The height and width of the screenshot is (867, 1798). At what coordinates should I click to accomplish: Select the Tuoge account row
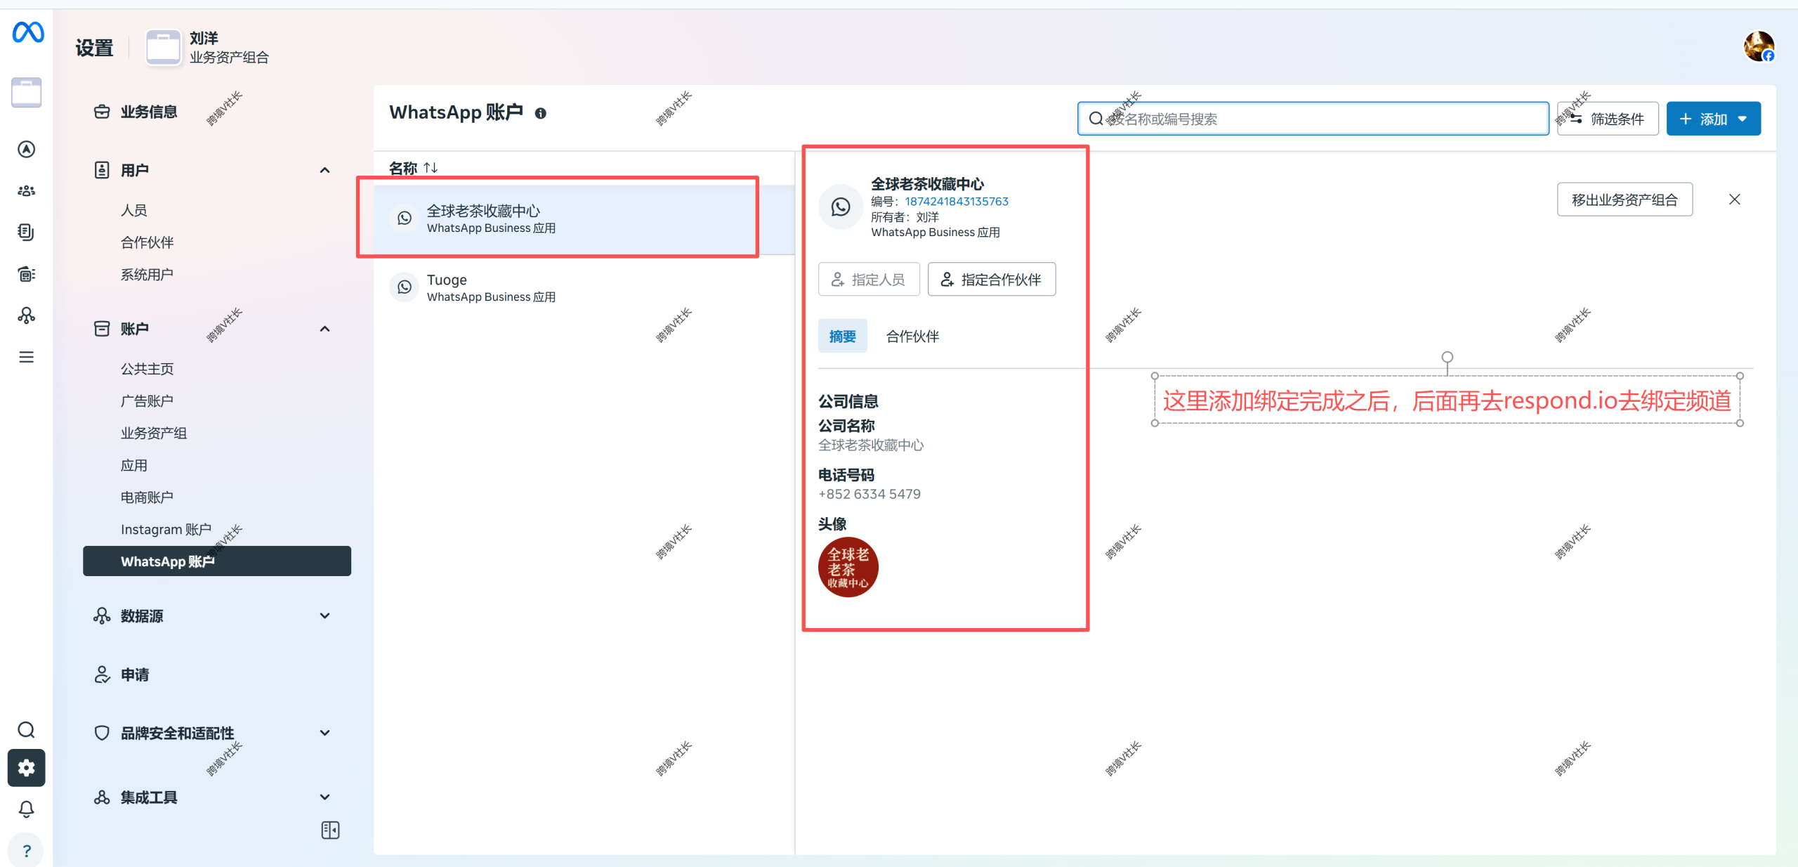point(584,288)
